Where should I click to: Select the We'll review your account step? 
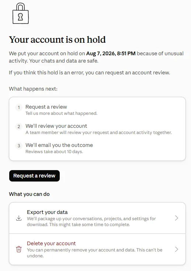[x=56, y=126]
